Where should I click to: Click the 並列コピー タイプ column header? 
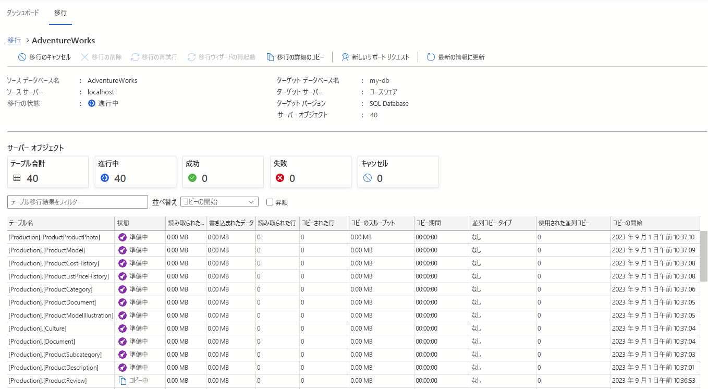(x=503, y=223)
